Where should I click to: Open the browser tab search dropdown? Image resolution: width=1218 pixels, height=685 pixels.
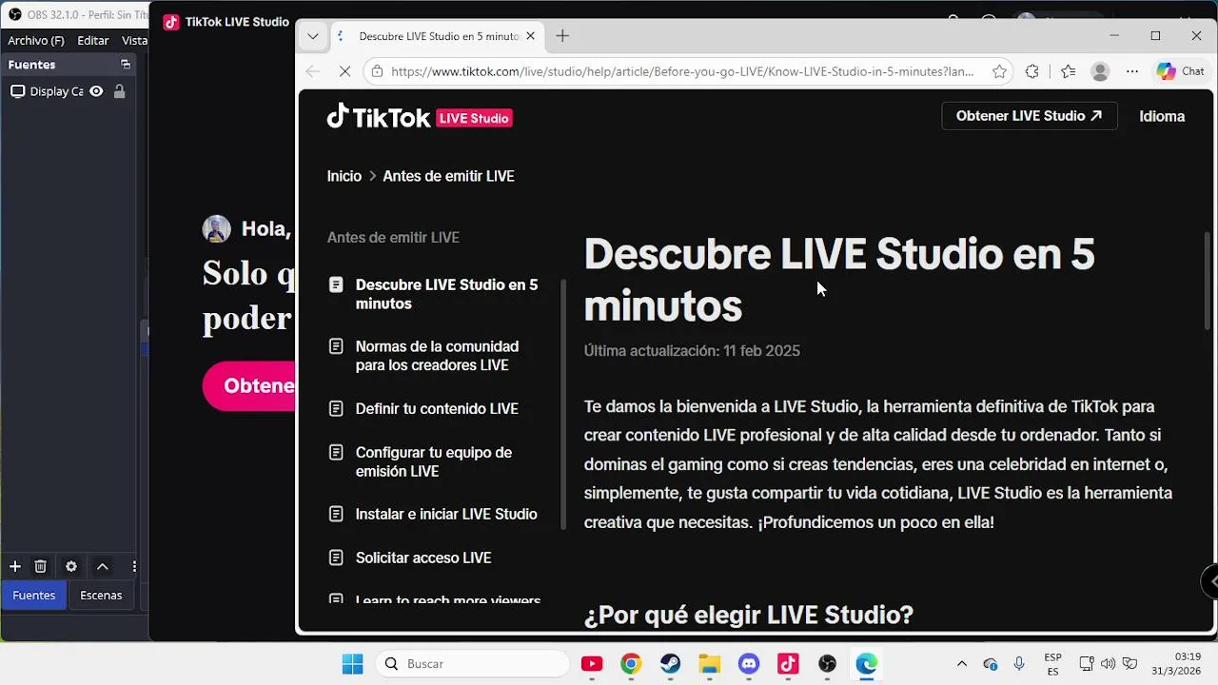tap(312, 36)
